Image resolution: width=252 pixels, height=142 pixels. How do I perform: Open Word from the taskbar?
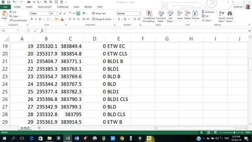(77, 138)
